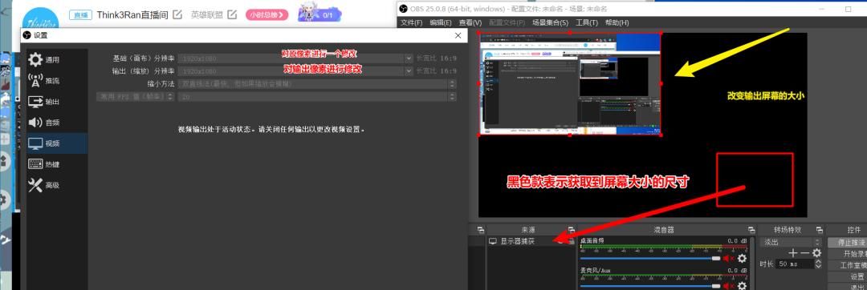867x290 pixels.
Task: Mute the 桌面音频 desktop audio channel
Action: coord(729,258)
